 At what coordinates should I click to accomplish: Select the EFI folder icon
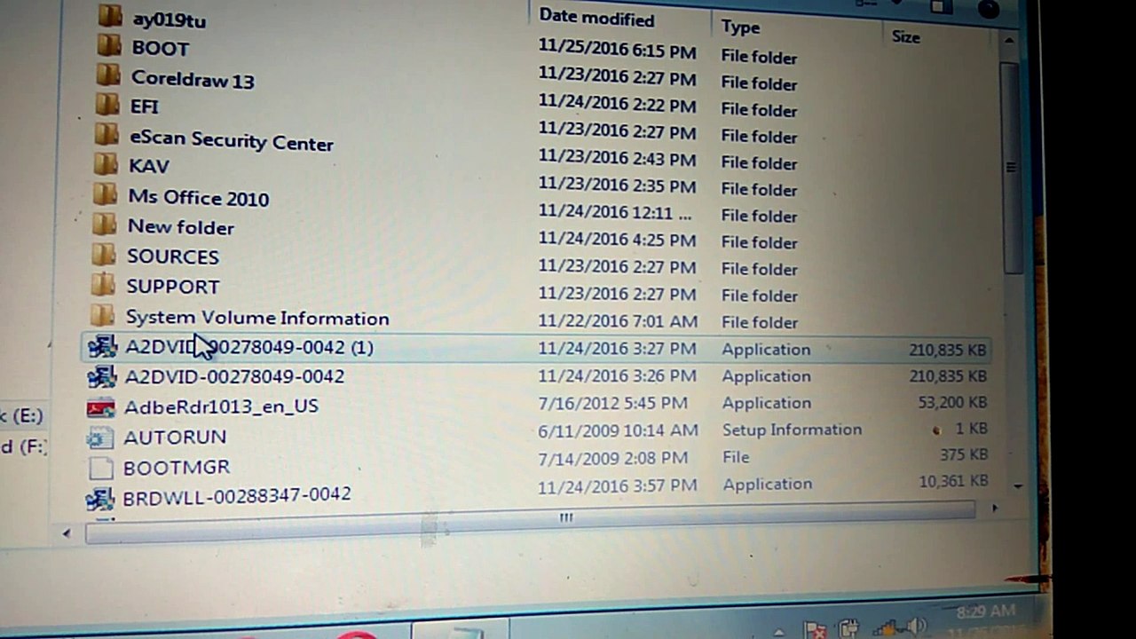[107, 104]
